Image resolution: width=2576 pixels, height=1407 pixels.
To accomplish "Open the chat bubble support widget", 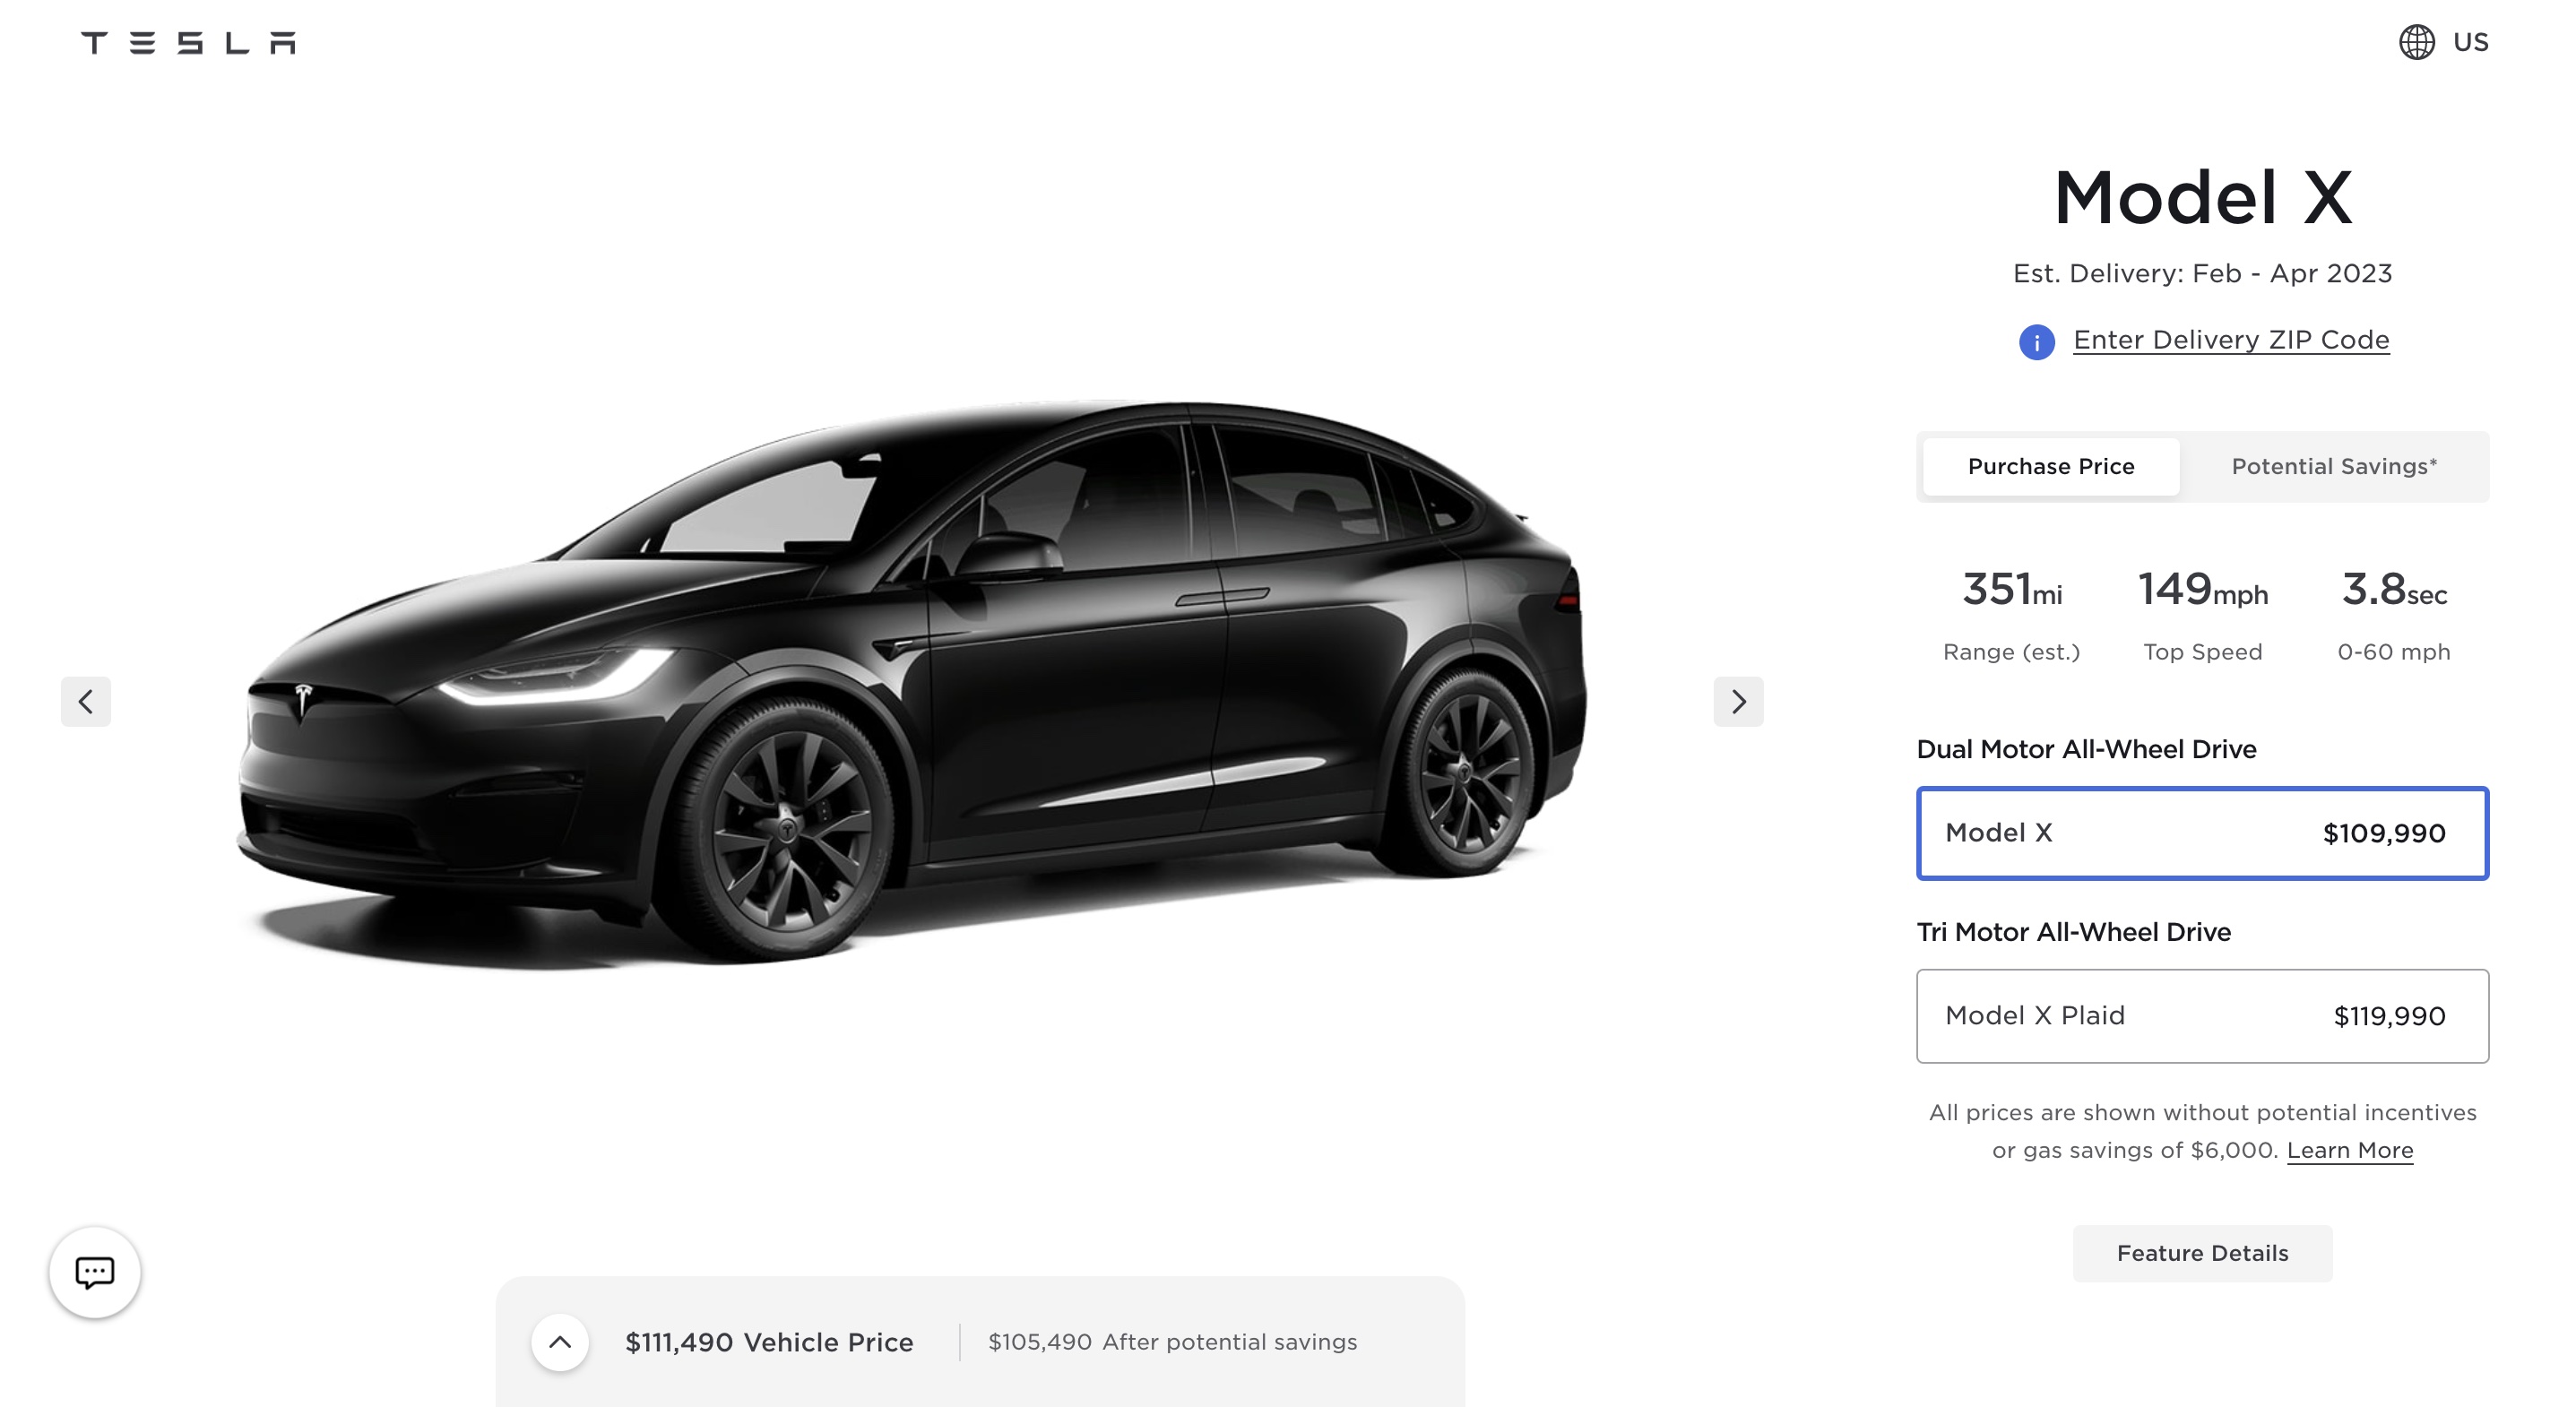I will pyautogui.click(x=95, y=1272).
